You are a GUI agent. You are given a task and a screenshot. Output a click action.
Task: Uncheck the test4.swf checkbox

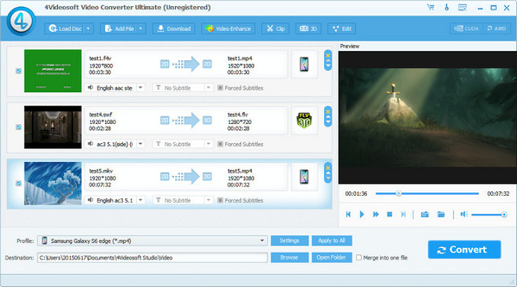click(x=19, y=127)
